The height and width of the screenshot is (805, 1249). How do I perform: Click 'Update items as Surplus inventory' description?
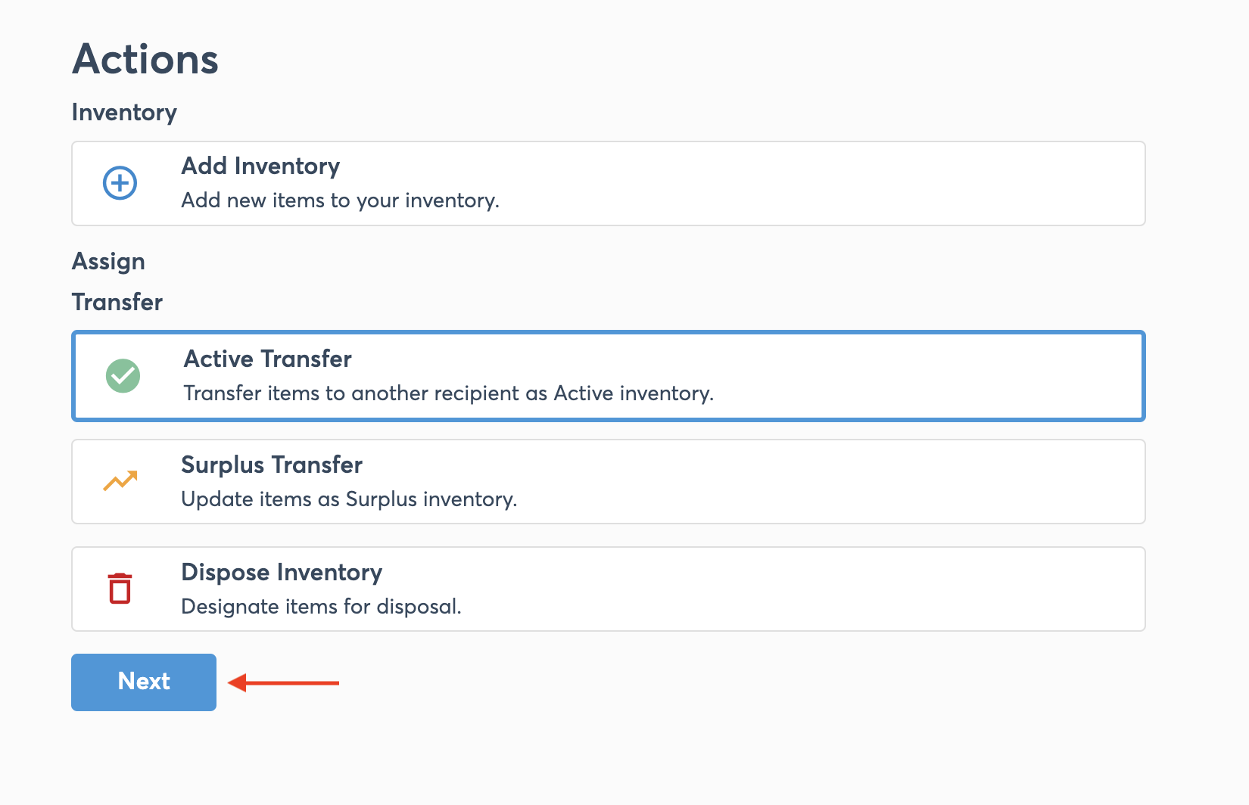[349, 499]
